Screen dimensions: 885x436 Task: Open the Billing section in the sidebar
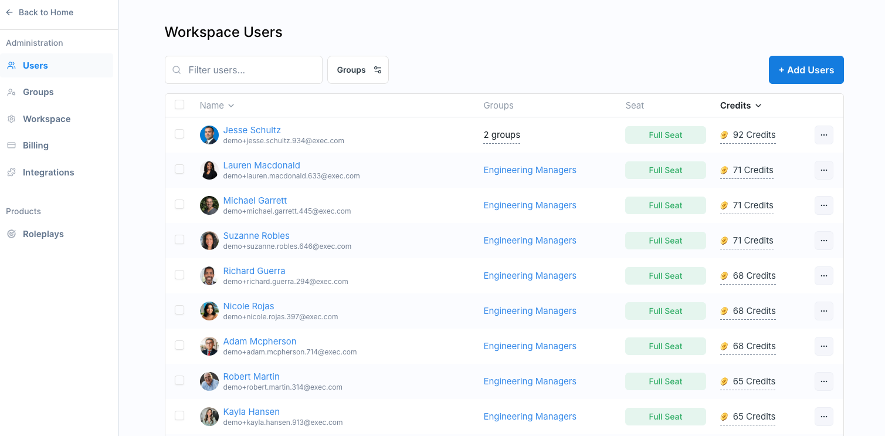35,146
